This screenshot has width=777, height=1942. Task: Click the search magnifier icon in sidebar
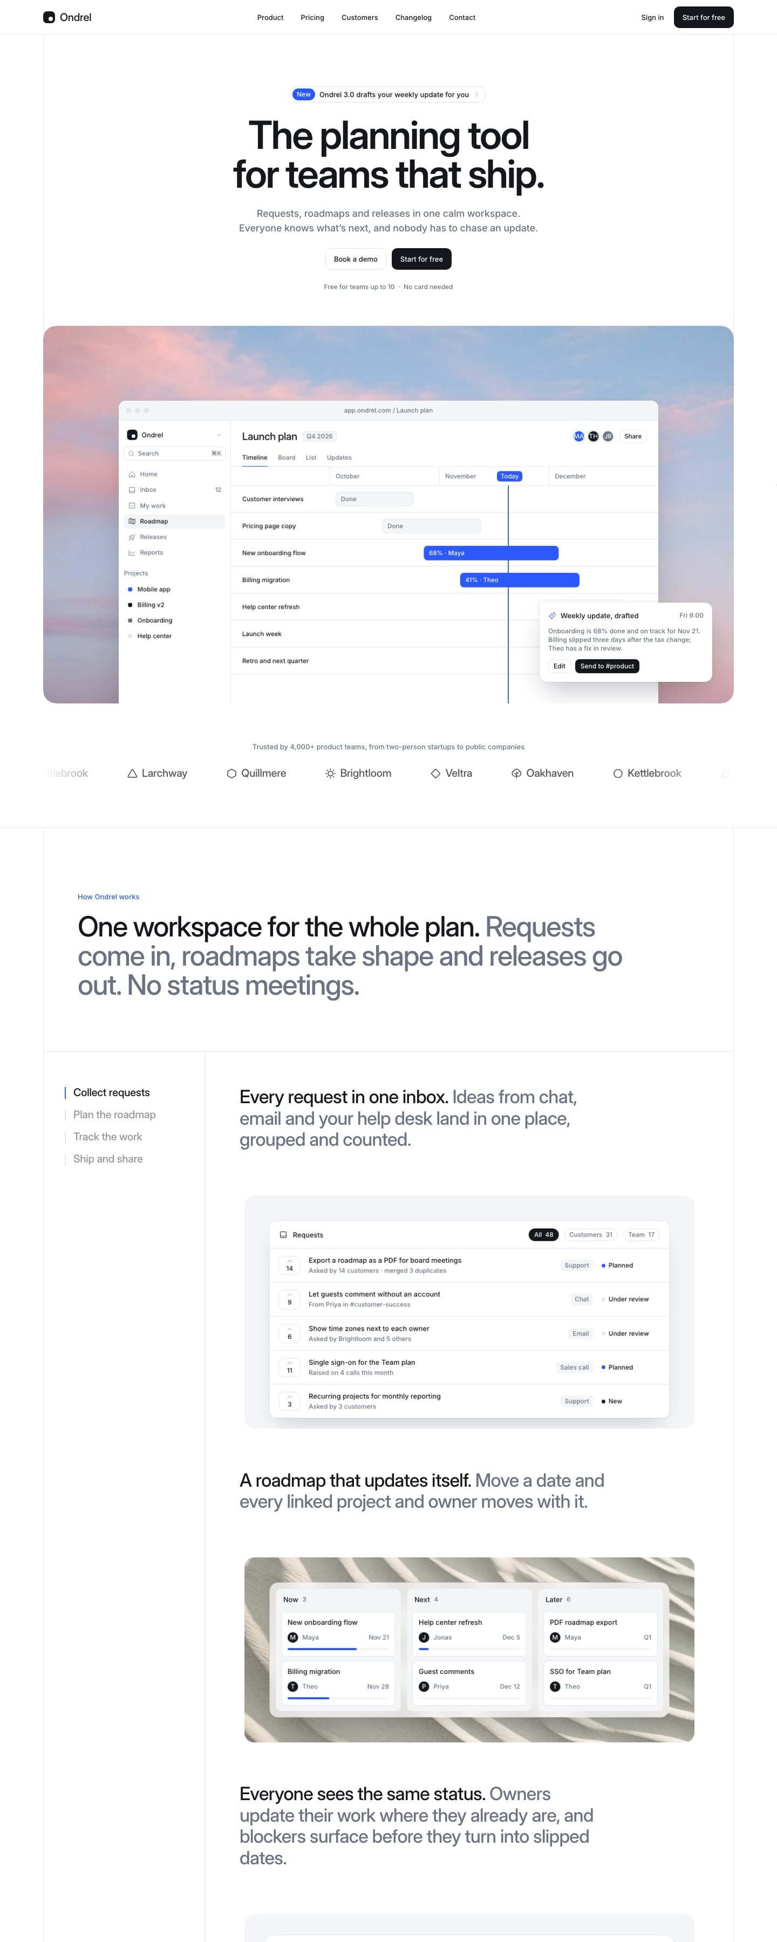tap(131, 453)
